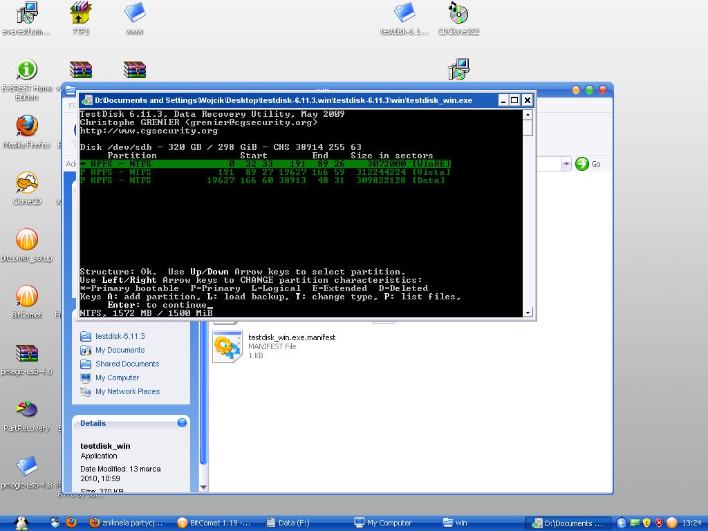The height and width of the screenshot is (531, 708).
Task: Expand the address bar dropdown
Action: click(566, 164)
